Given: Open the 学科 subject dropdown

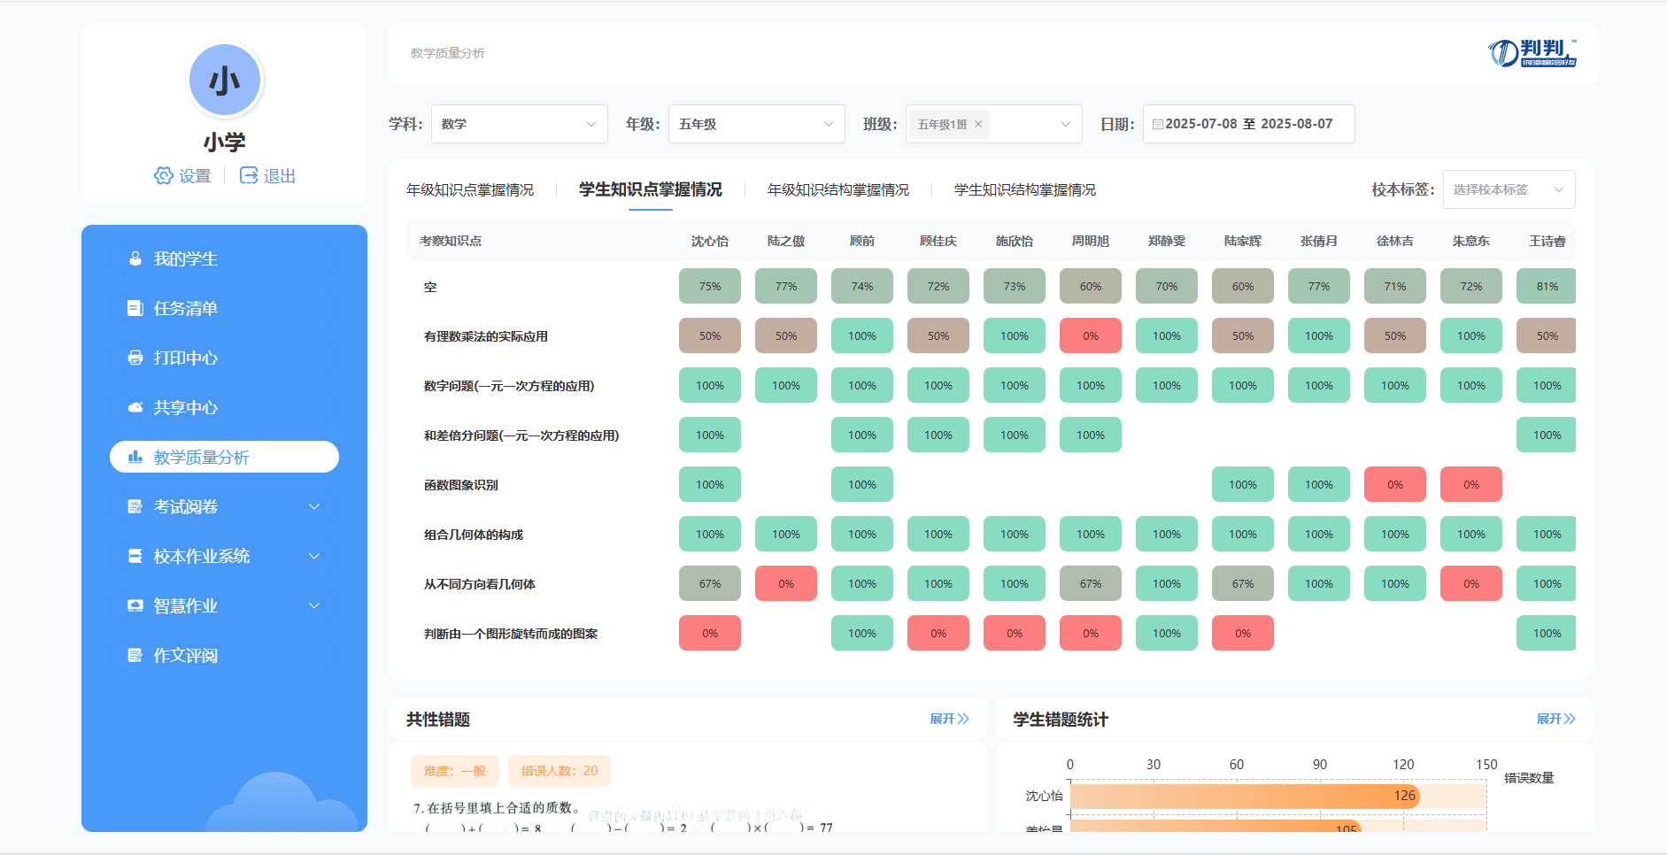Looking at the screenshot, I should click(519, 124).
